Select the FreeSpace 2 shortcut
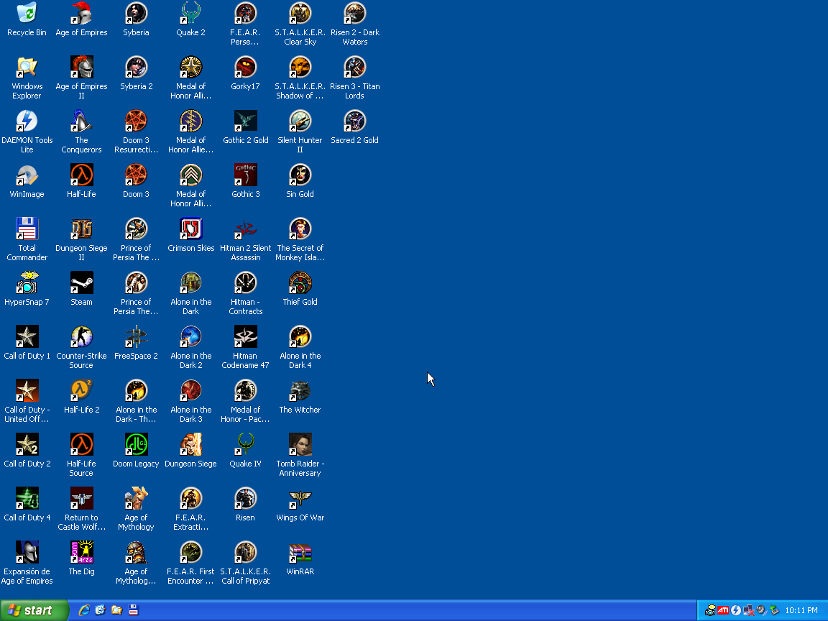 click(137, 337)
